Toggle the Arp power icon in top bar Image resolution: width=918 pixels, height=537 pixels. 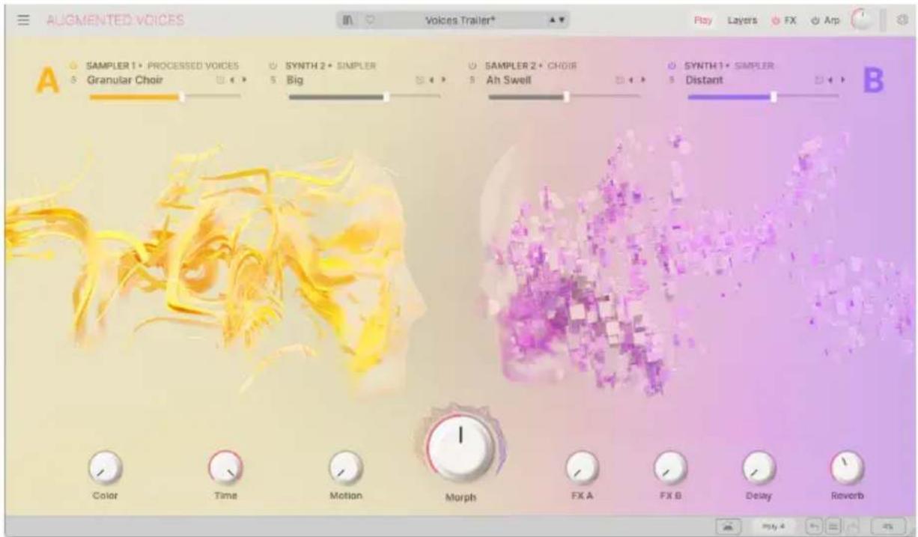pyautogui.click(x=815, y=21)
